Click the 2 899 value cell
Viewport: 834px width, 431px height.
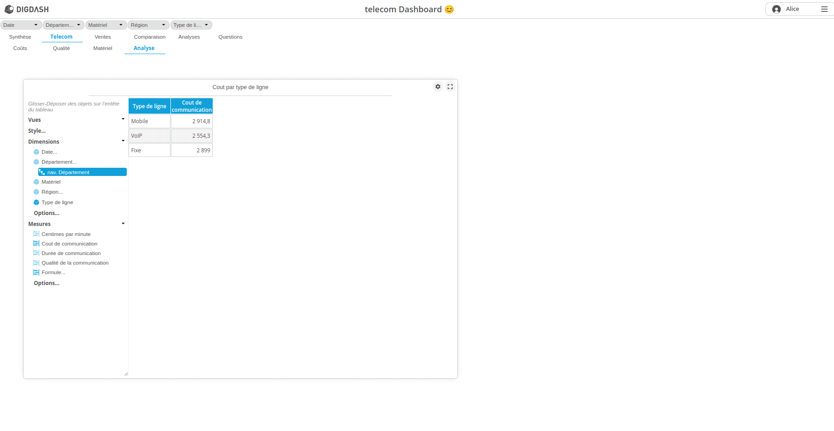pos(192,150)
